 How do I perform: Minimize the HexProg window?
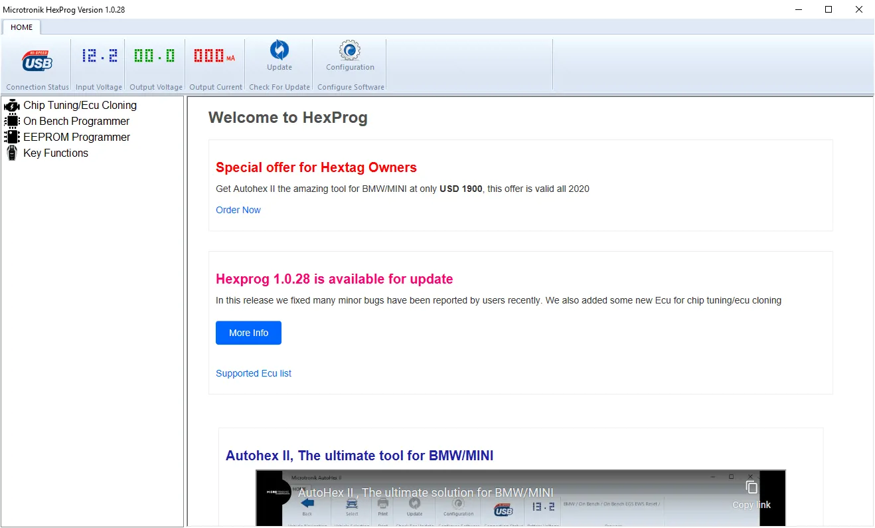(x=799, y=9)
